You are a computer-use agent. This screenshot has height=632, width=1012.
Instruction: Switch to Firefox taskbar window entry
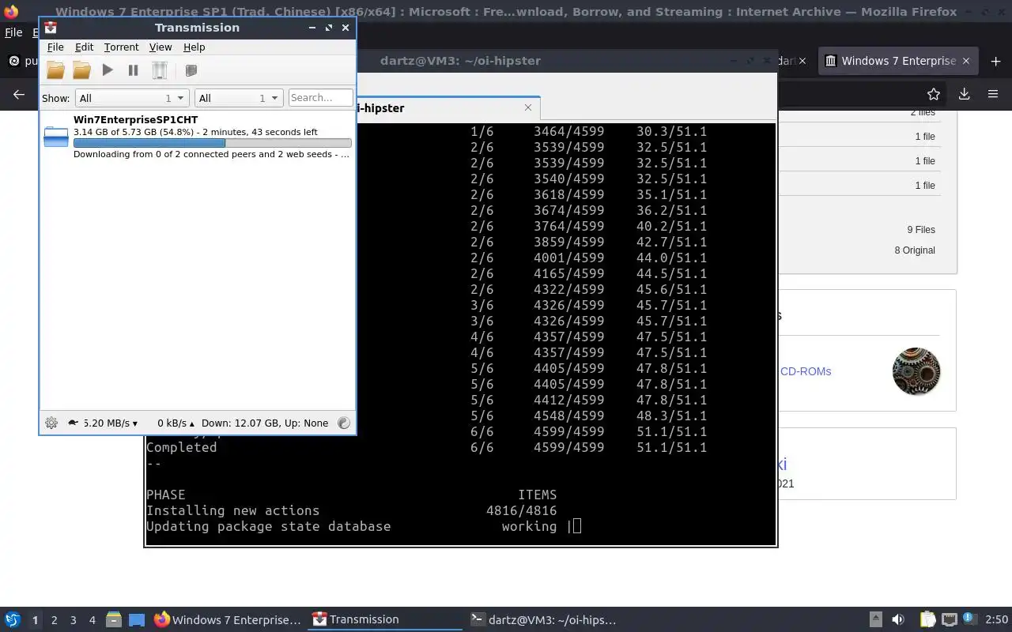228,620
